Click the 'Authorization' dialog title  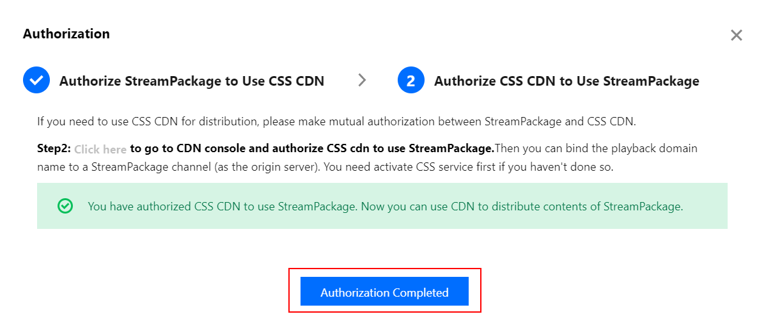point(66,34)
